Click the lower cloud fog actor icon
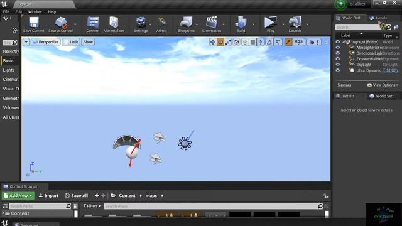This screenshot has height=226, width=402. [x=156, y=159]
